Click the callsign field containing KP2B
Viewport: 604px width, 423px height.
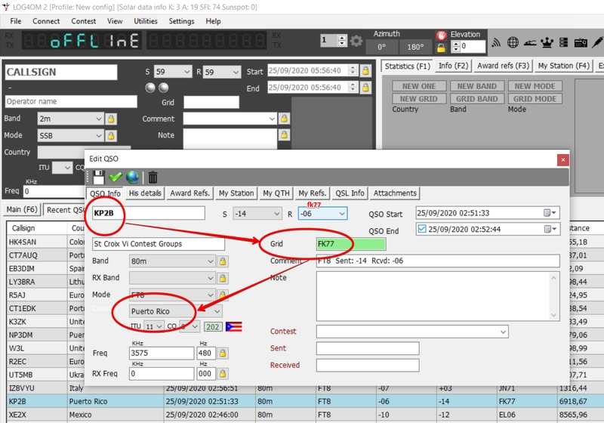[x=148, y=213]
